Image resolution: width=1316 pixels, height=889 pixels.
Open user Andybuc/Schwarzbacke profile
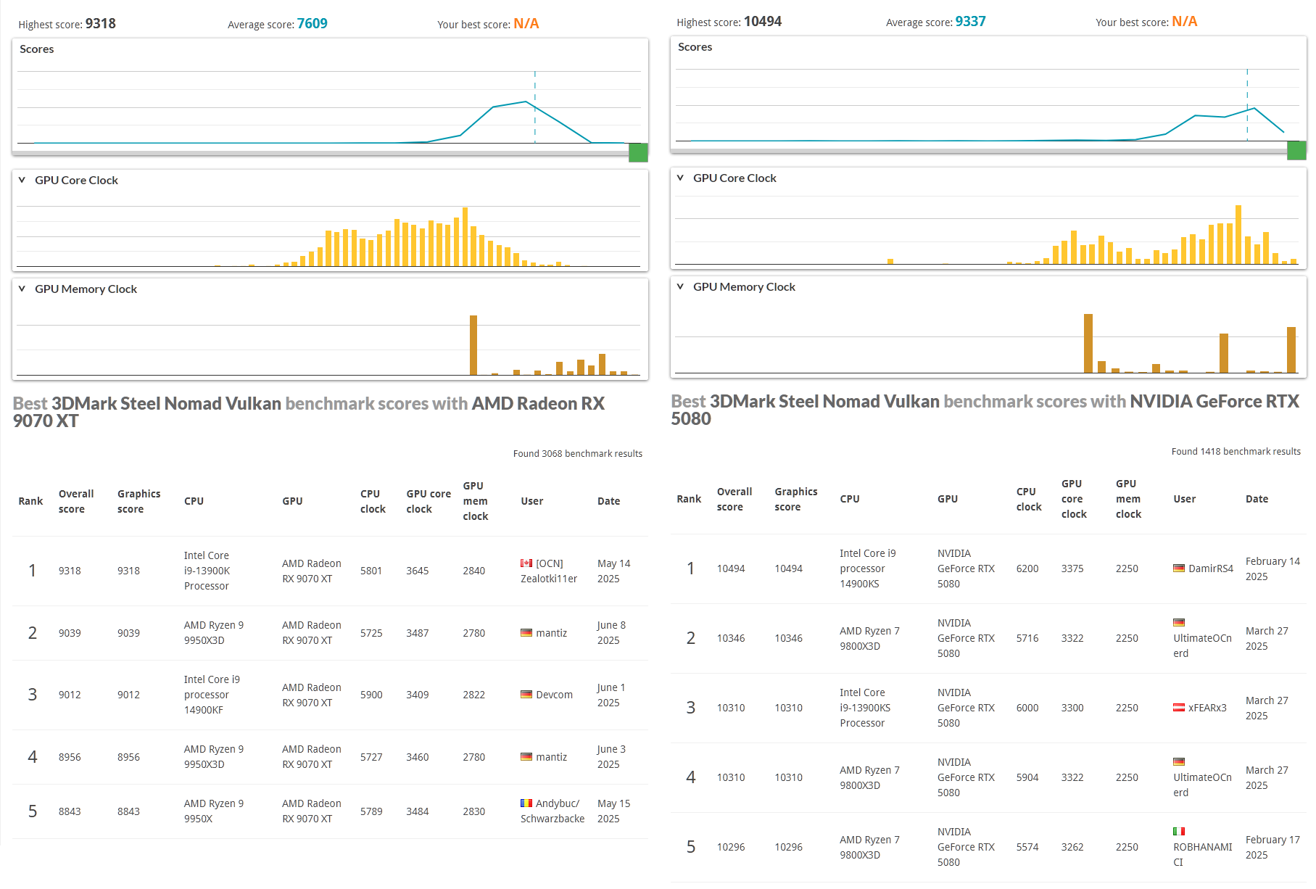pyautogui.click(x=553, y=811)
